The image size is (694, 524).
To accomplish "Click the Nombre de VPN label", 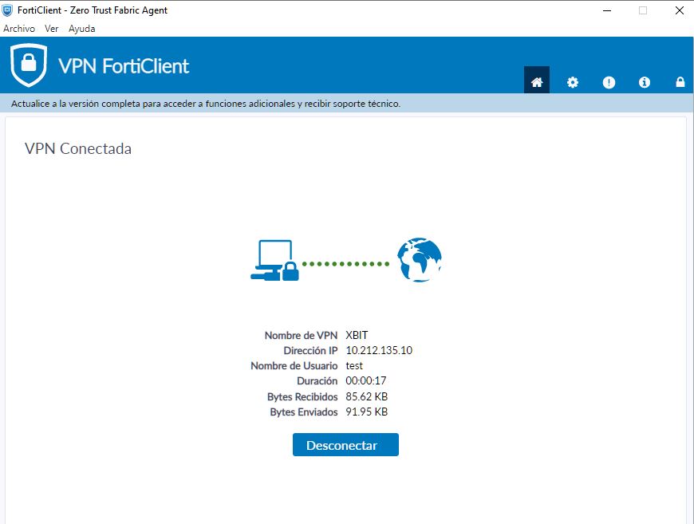I will 301,336.
